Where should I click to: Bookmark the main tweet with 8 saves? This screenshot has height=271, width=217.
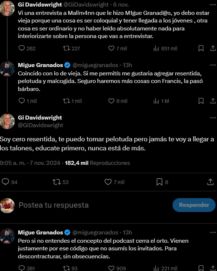(159, 182)
